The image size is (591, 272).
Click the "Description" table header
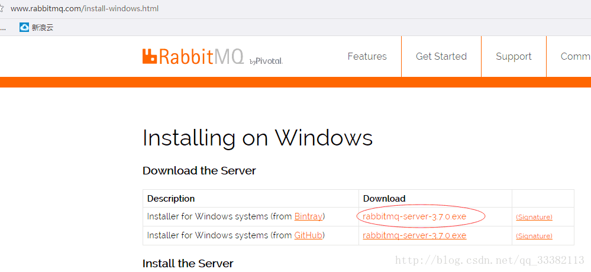click(x=171, y=199)
